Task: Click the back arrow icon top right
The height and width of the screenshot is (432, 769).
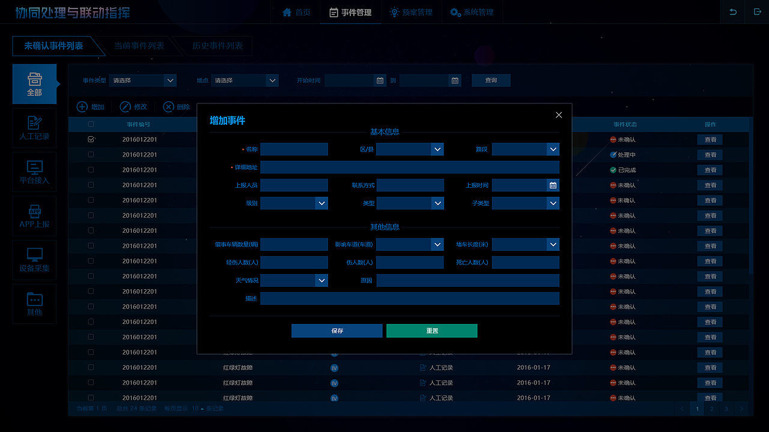Action: pyautogui.click(x=733, y=12)
